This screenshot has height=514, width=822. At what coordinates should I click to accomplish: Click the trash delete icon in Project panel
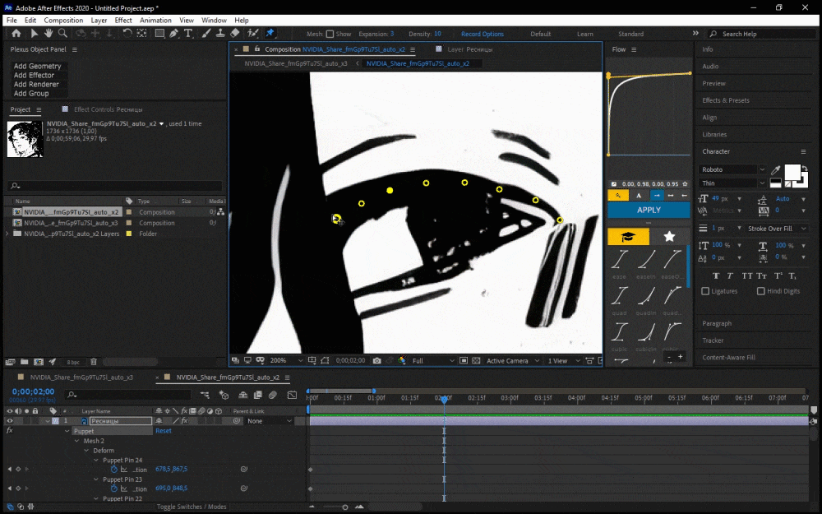tap(94, 361)
